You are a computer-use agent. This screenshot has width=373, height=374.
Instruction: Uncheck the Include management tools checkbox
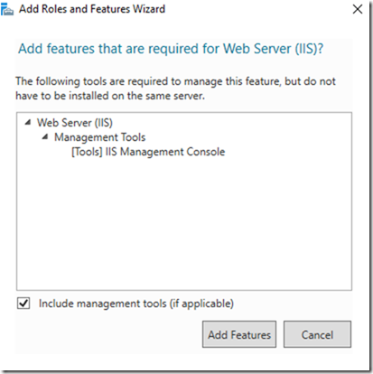pos(23,304)
